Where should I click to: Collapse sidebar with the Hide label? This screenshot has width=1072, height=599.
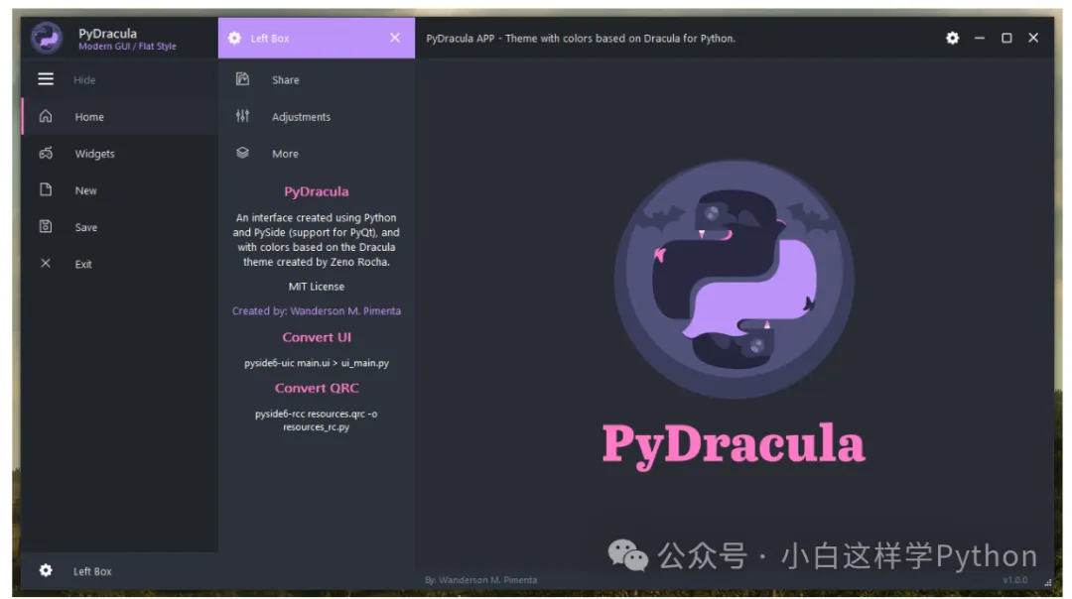(84, 80)
